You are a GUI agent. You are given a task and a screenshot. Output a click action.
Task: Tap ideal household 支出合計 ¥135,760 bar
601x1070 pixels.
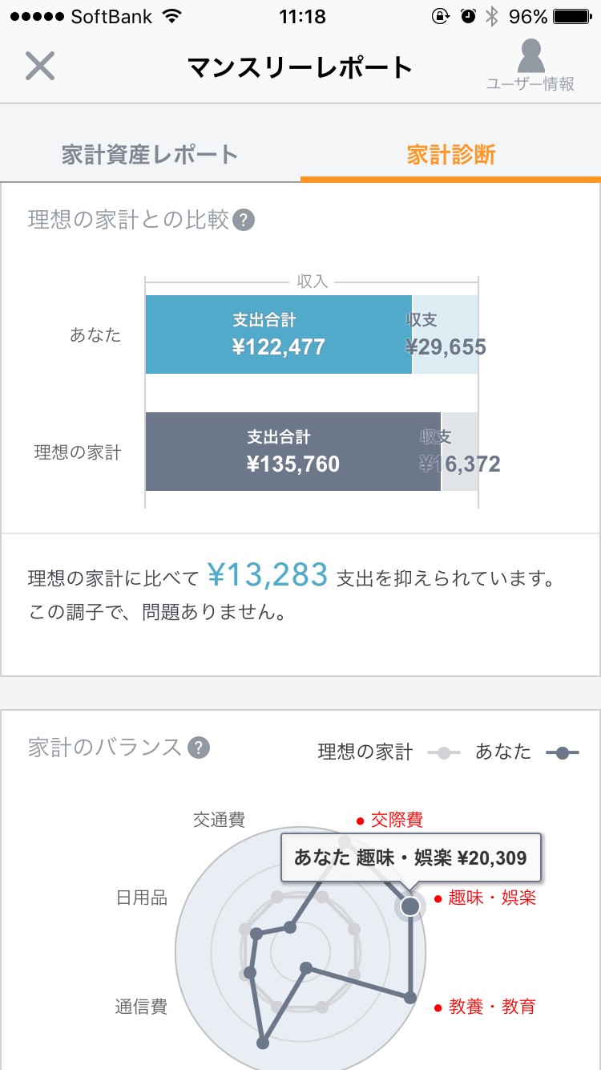click(292, 452)
